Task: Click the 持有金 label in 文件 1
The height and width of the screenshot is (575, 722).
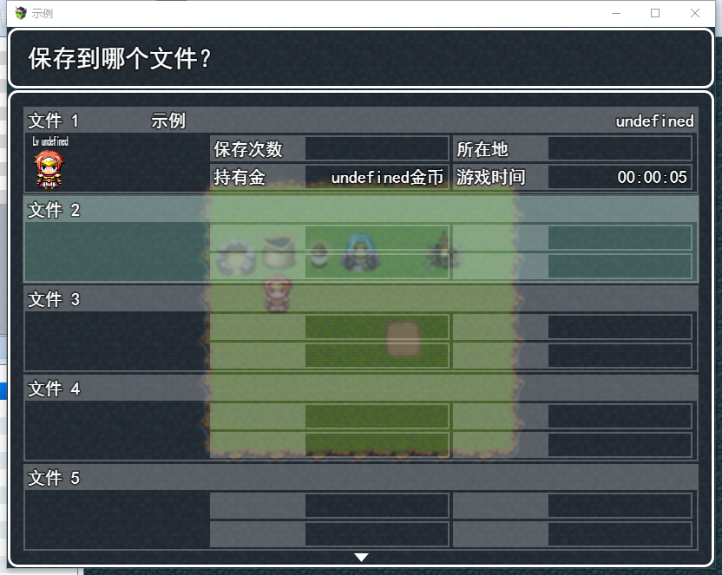Action: tap(240, 177)
